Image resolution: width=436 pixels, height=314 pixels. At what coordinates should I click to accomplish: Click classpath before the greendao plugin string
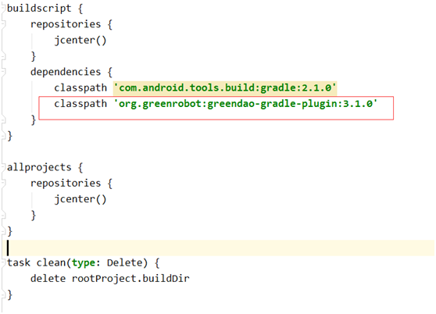pyautogui.click(x=80, y=104)
